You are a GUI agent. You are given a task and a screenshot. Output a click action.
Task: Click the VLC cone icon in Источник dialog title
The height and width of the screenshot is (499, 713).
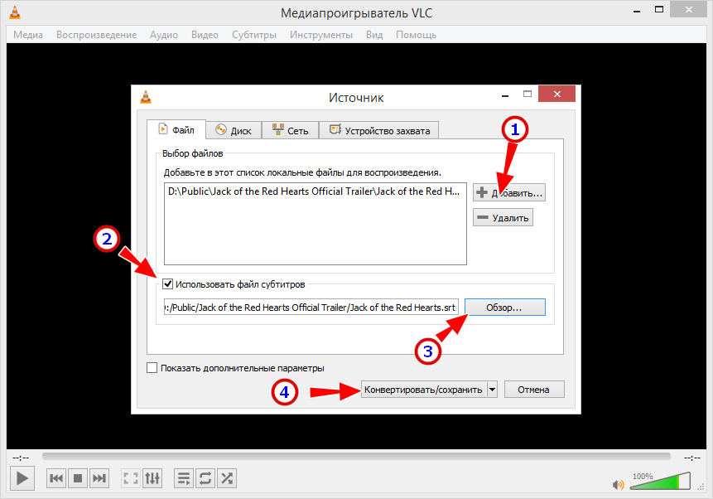(146, 97)
